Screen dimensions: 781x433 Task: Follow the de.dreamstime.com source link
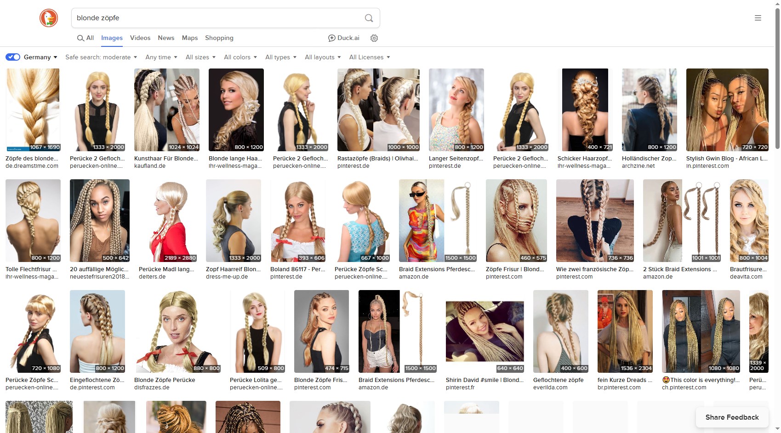(32, 166)
